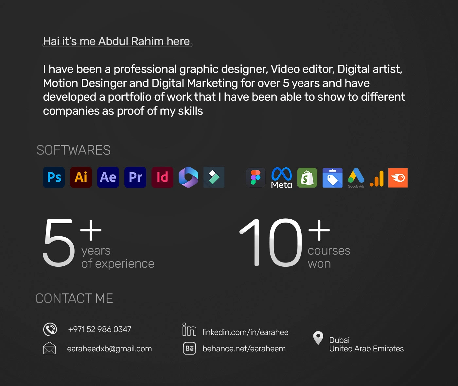Image resolution: width=458 pixels, height=386 pixels.
Task: Click the Google Ads icon
Action: click(356, 178)
